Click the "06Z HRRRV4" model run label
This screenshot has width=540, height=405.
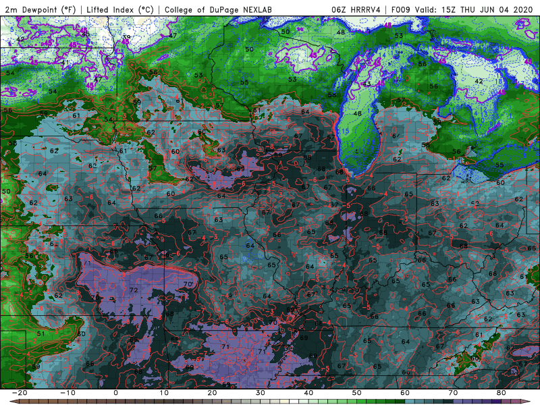click(356, 10)
